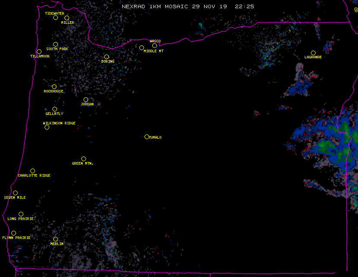Screen dimensions: 358x277
Task: Select the Flynn Prairie station circle
Action: tap(13, 233)
